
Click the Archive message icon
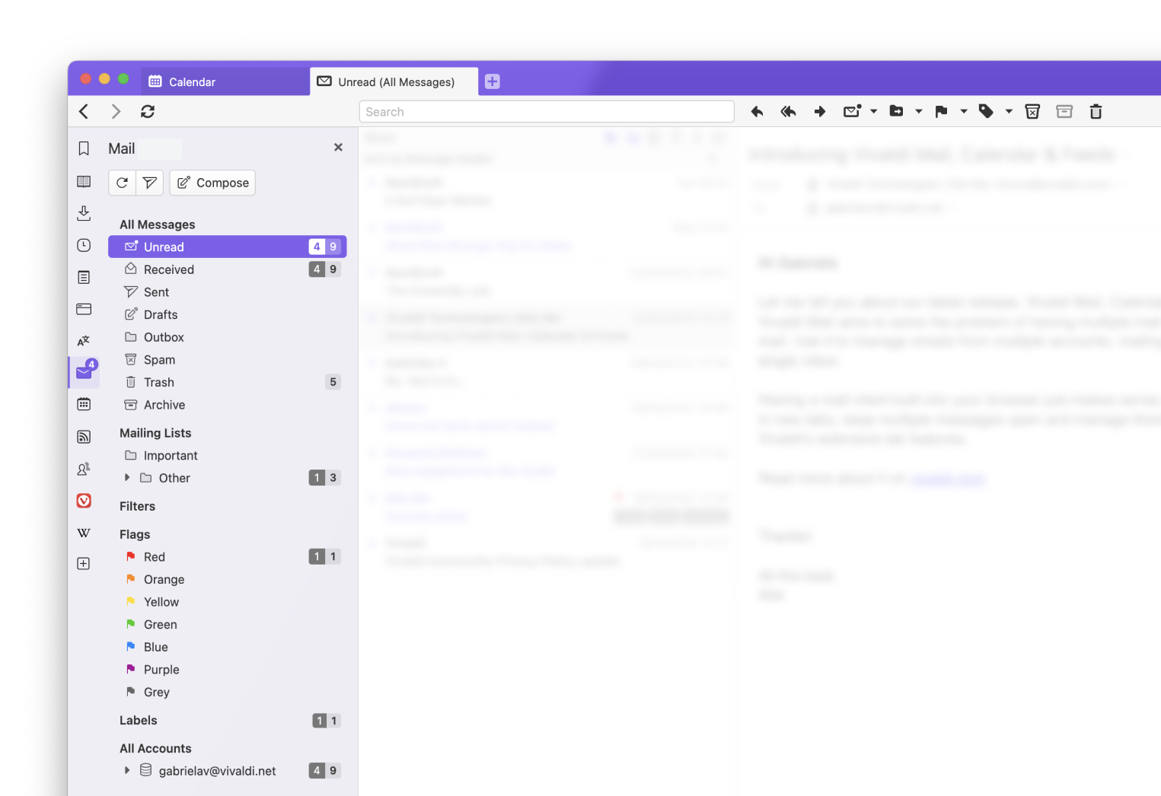point(1064,112)
